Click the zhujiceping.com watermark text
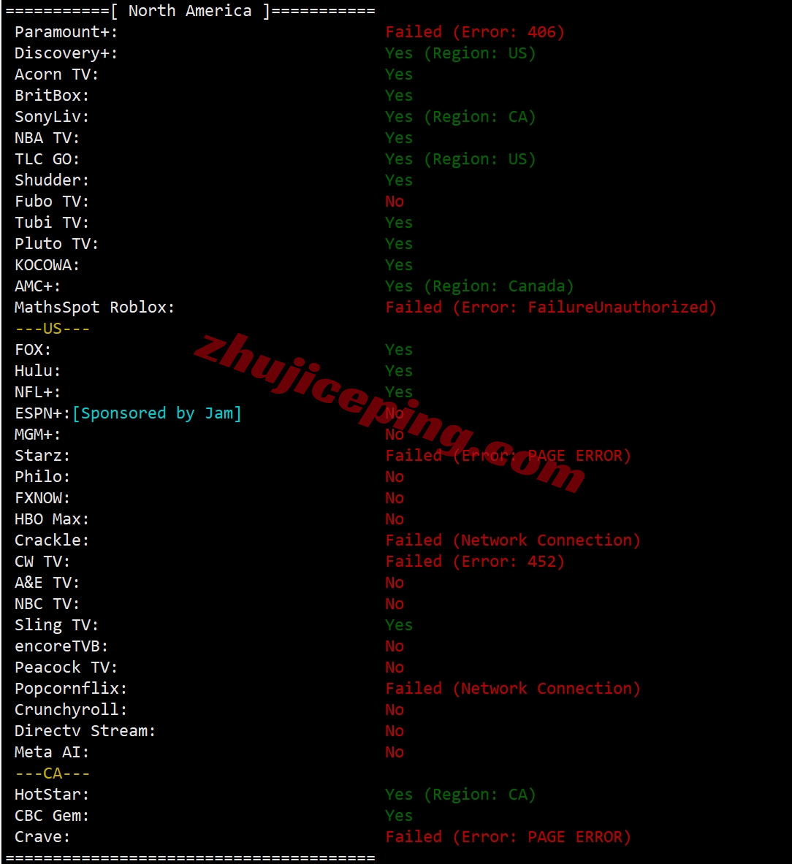 pos(389,412)
